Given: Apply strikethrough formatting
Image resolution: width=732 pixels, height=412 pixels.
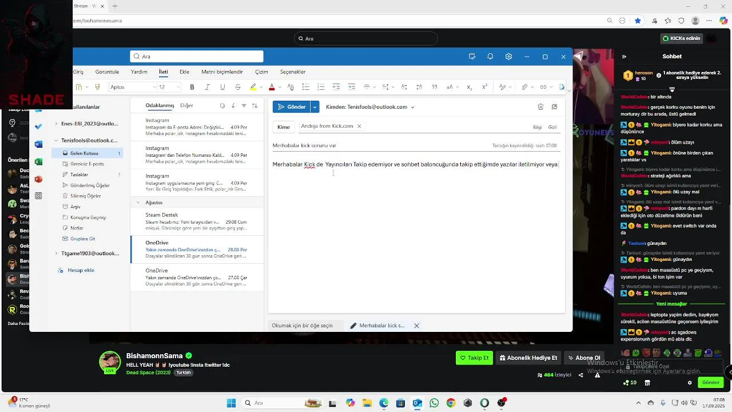Looking at the screenshot, I should click(238, 87).
